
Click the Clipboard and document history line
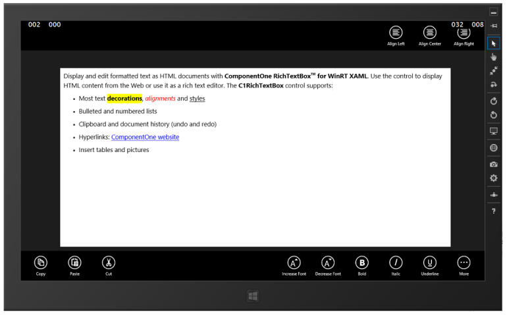pyautogui.click(x=147, y=124)
